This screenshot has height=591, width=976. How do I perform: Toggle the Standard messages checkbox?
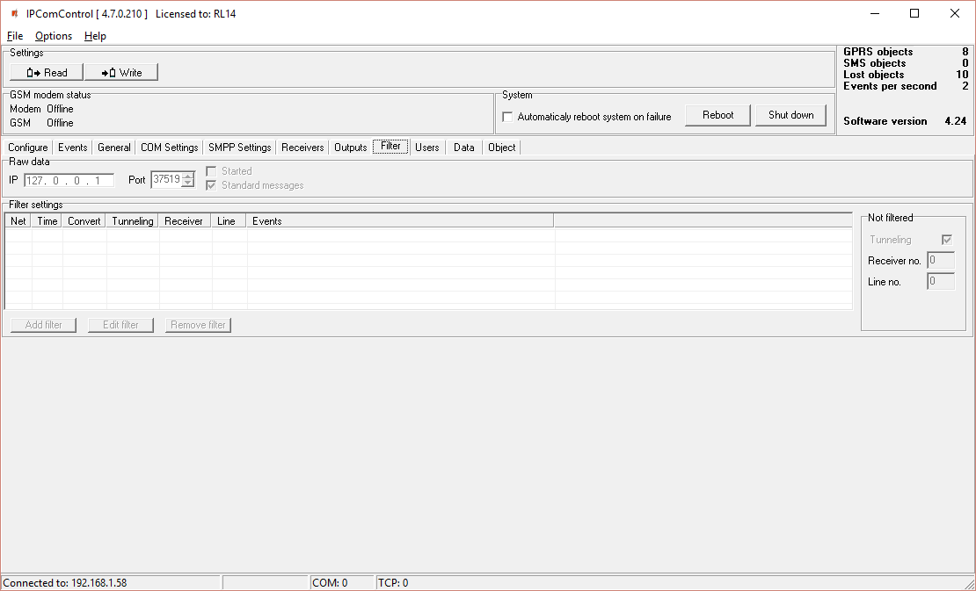coord(211,185)
